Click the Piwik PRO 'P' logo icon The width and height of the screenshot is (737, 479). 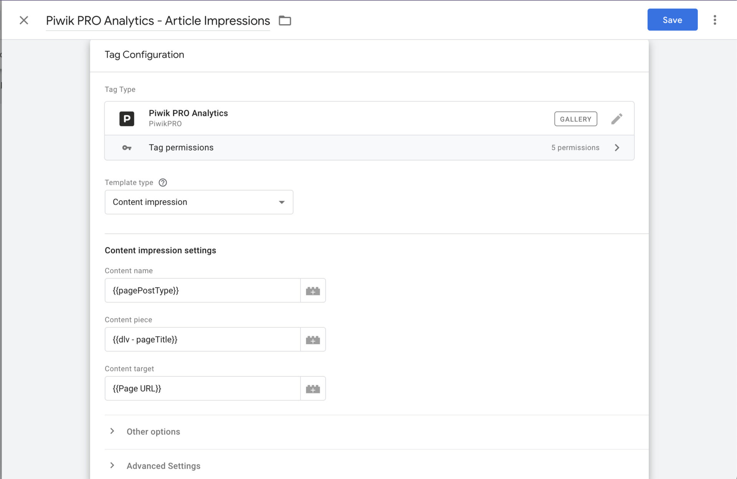click(x=127, y=119)
